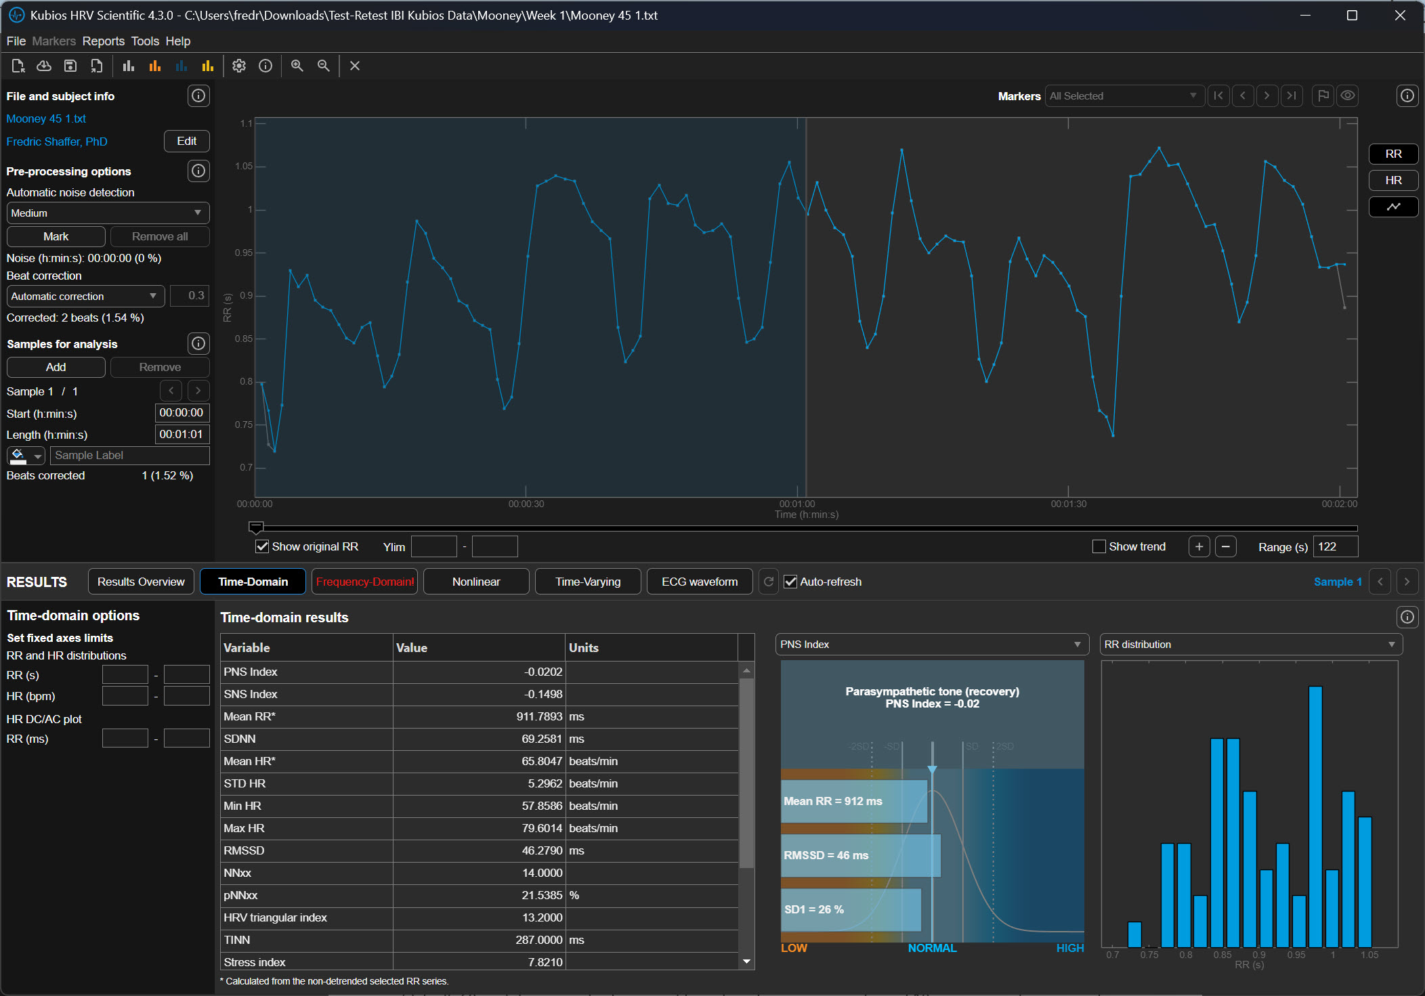
Task: Disable the Auto-refresh checkbox
Action: (790, 582)
